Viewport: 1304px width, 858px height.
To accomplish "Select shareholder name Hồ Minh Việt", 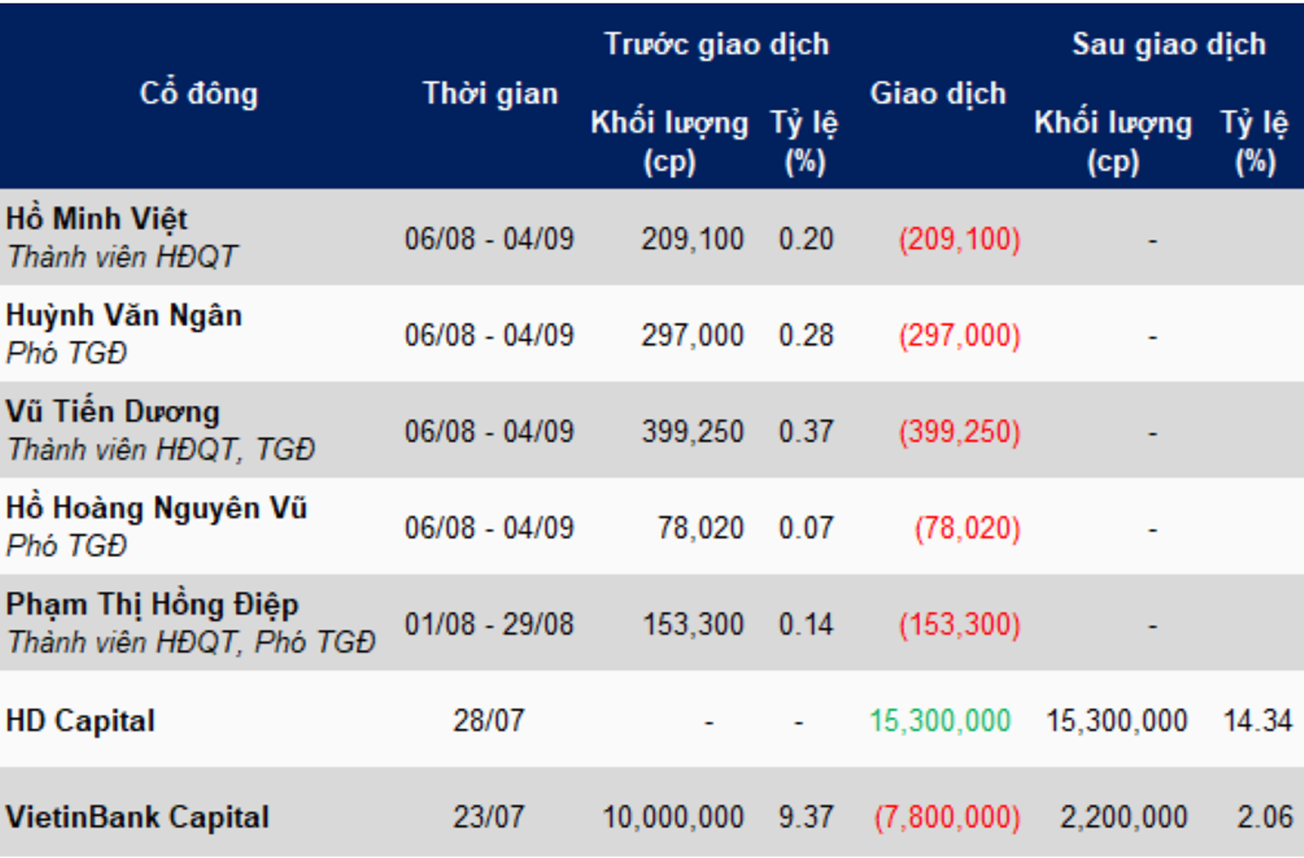I will pos(97,219).
